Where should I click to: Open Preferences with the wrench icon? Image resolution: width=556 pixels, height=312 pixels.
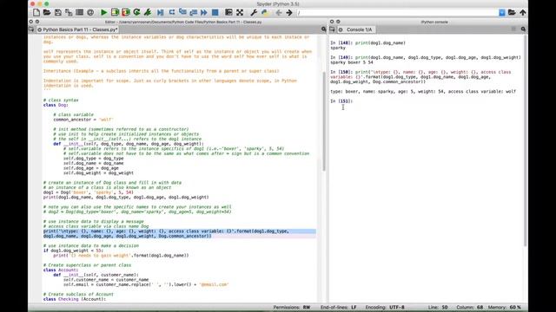click(254, 12)
